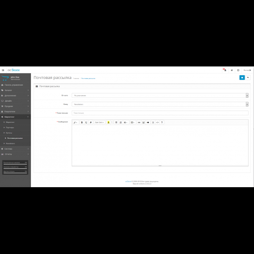Insert a link via the chain icon
Image resolution: width=254 pixels, height=254 pixels.
(x=139, y=122)
